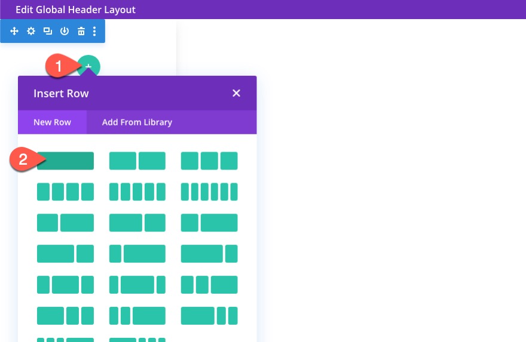The image size is (526, 342).
Task: Choose the fourth row middle layout, tiny then wide
Action: [x=137, y=254]
